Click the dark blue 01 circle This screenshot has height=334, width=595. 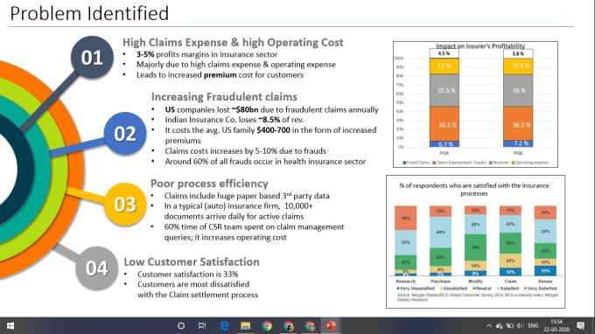92,57
